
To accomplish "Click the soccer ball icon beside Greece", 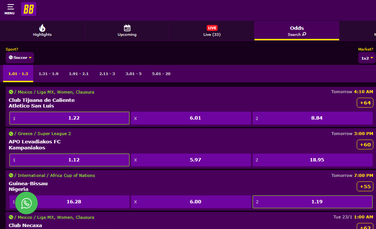I will click(11, 134).
